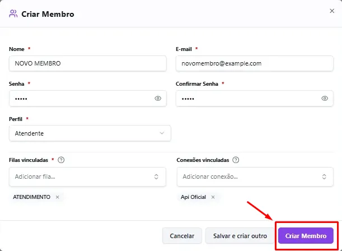The width and height of the screenshot is (342, 251).
Task: Open the Adicionar conexão combo box
Action: [255, 177]
